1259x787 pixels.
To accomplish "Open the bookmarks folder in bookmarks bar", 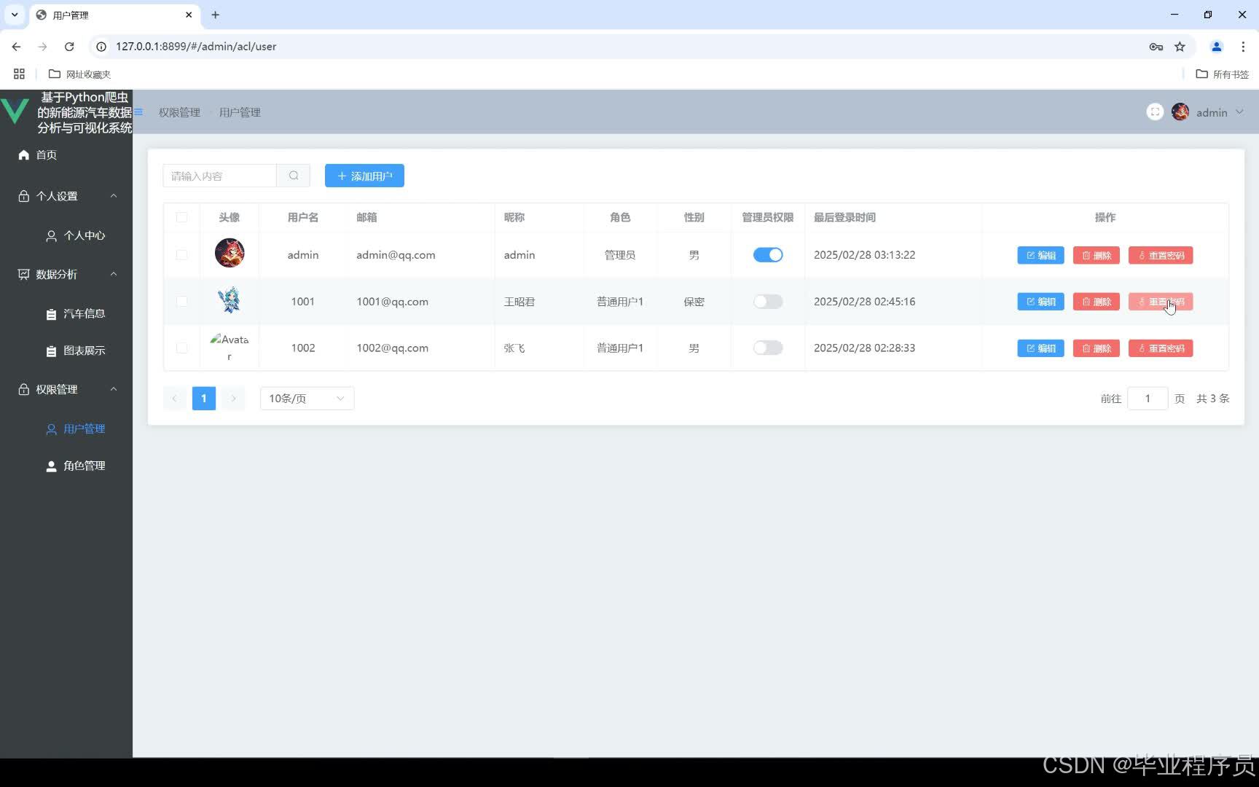I will [79, 74].
